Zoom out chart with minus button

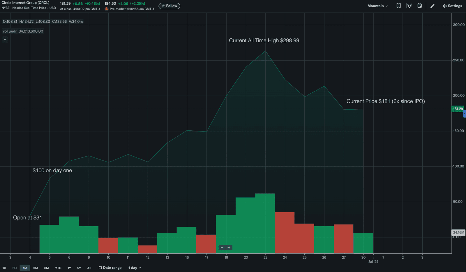pos(222,248)
